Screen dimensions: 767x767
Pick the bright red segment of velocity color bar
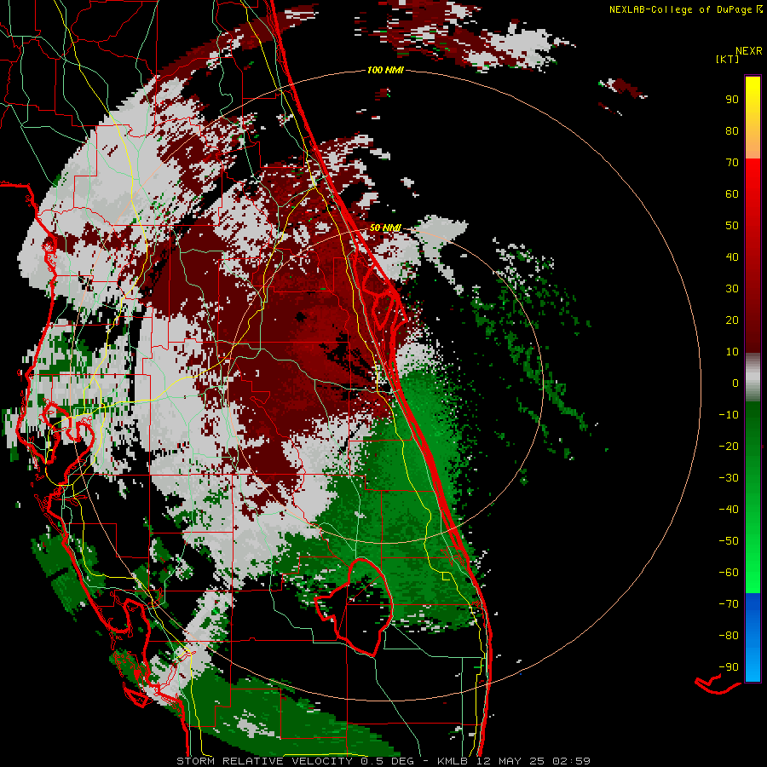pos(753,254)
